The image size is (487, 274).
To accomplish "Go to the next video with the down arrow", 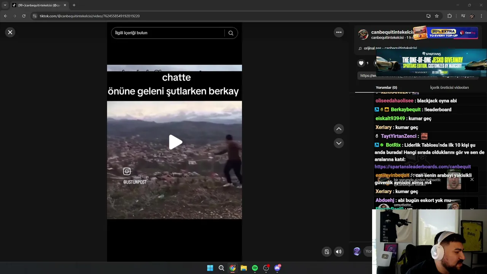I will pyautogui.click(x=339, y=143).
